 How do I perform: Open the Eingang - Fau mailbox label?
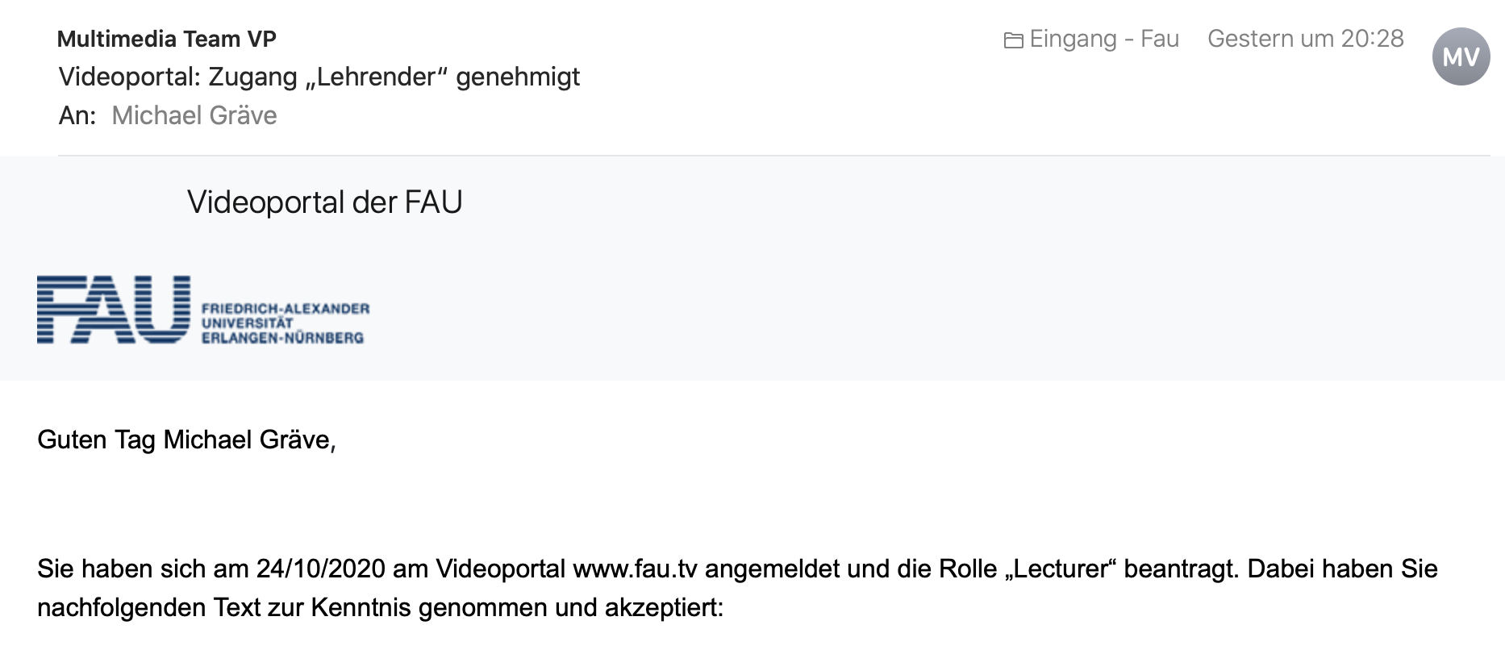1103,39
